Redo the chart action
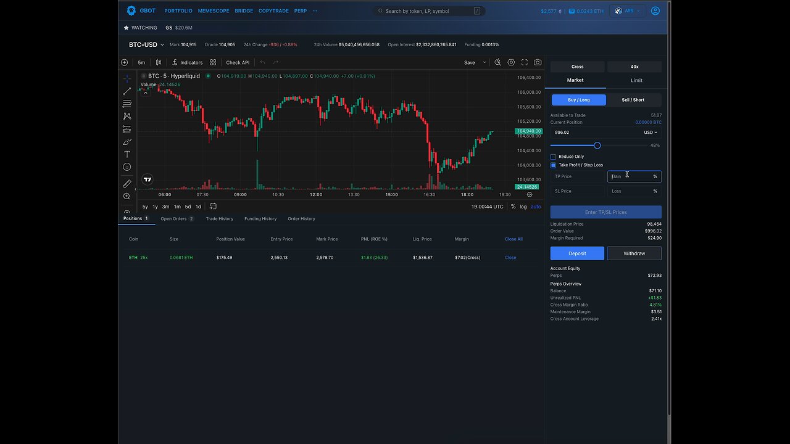This screenshot has width=790, height=444. pyautogui.click(x=276, y=62)
